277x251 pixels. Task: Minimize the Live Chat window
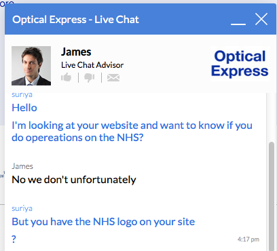pos(238,24)
